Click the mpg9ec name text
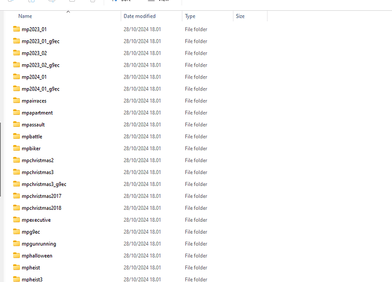The height and width of the screenshot is (282, 392). (x=31, y=232)
